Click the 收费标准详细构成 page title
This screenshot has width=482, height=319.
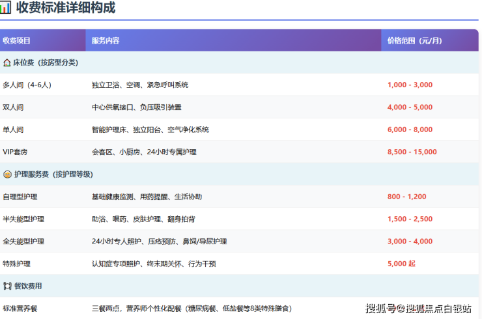pos(65,8)
